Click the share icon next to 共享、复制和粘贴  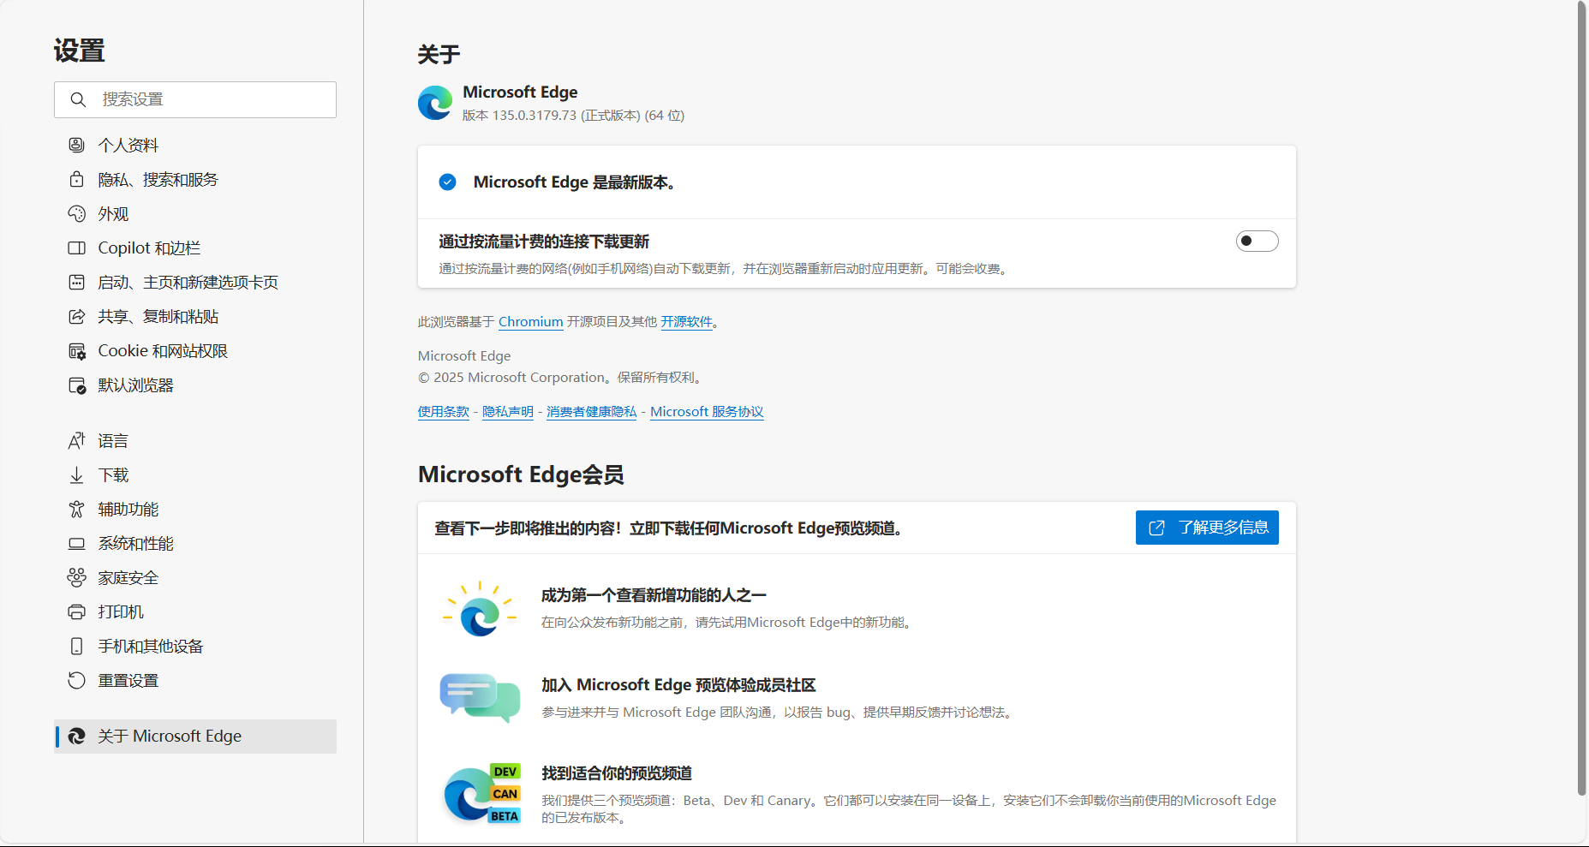(76, 316)
